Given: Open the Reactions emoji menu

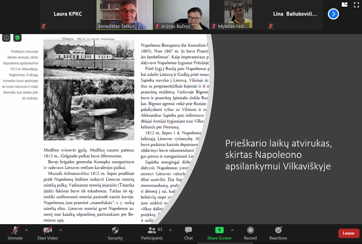Looking at the screenshot, I should (x=278, y=230).
